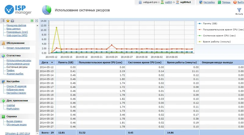Image resolution: width=244 pixels, height=135 pixels.
Task: Collapse the Обслуживание section header
Action: [16, 43]
